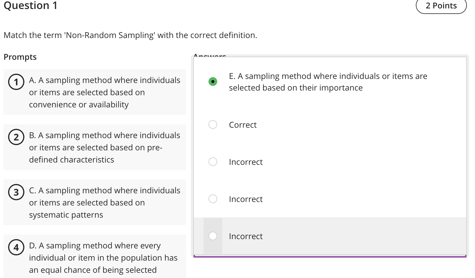The height and width of the screenshot is (278, 475).
Task: Click the numbered circle for prompt 2
Action: [17, 137]
